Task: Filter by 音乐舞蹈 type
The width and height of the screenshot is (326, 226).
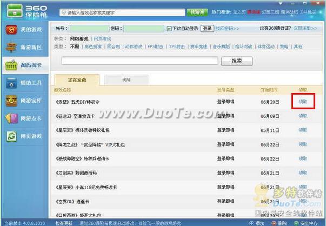Action: (x=221, y=46)
